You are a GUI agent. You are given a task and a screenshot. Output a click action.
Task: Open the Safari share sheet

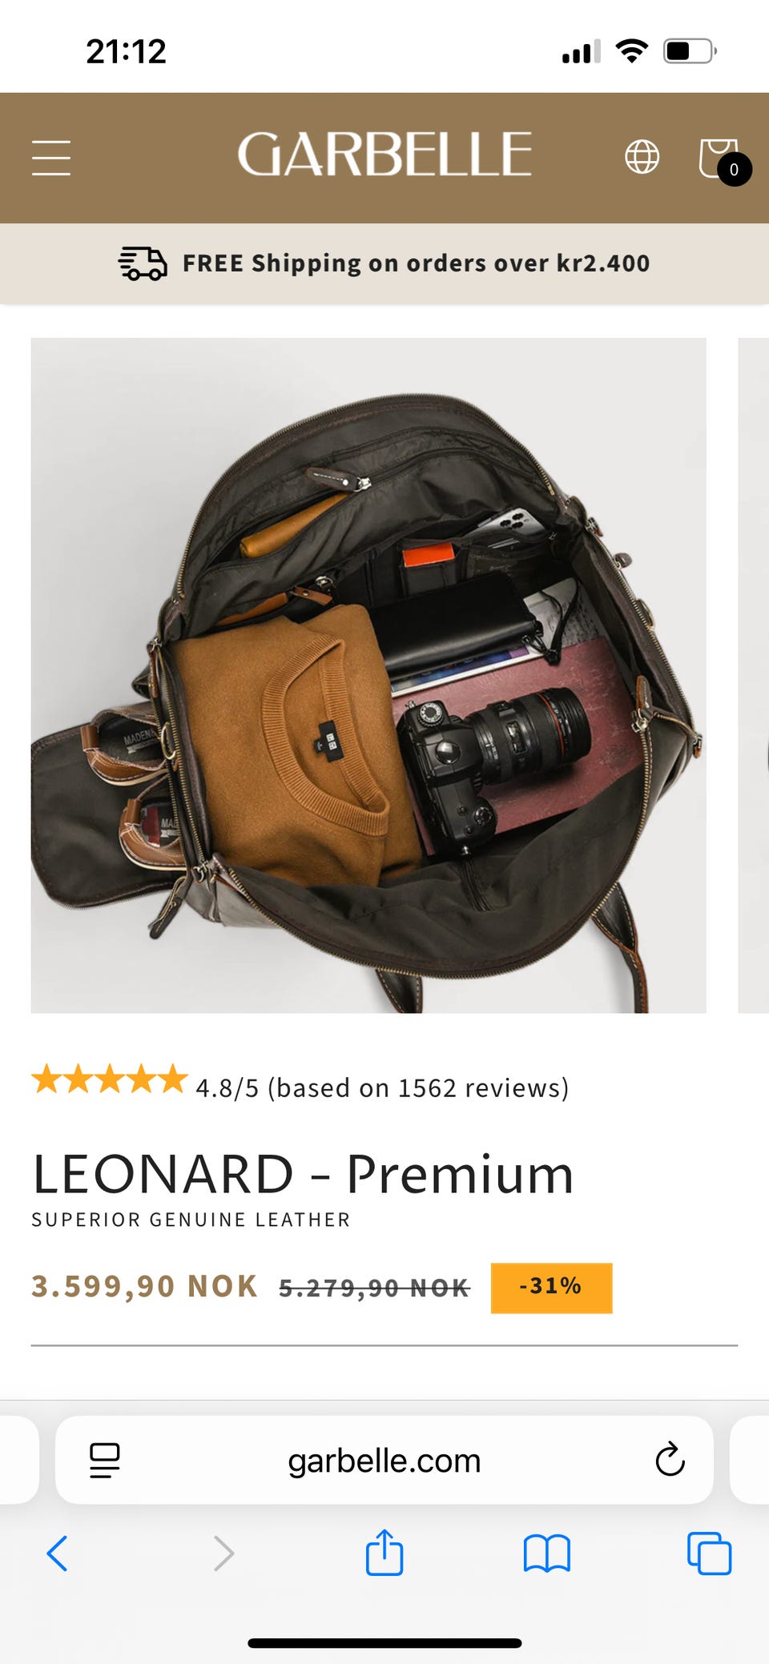[384, 1552]
